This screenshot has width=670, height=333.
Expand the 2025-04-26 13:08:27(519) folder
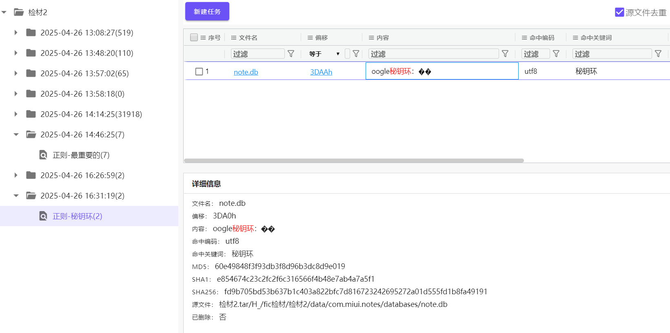16,33
